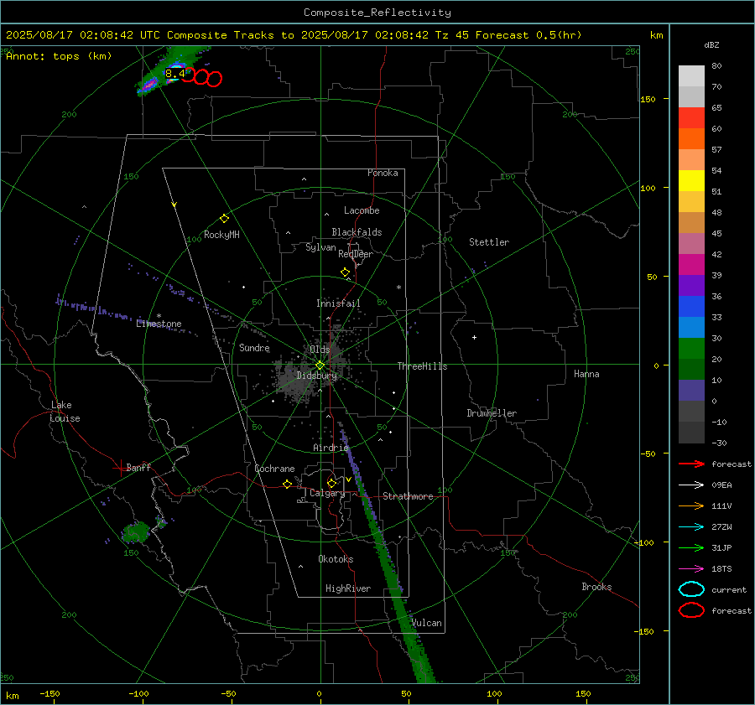Click the Strathmore label
The width and height of the screenshot is (755, 705).
click(x=408, y=496)
